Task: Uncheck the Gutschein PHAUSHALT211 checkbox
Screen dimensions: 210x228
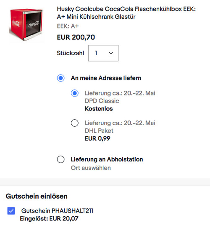Action: point(11,211)
